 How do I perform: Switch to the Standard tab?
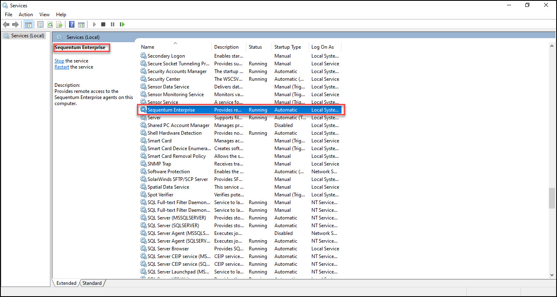click(92, 283)
